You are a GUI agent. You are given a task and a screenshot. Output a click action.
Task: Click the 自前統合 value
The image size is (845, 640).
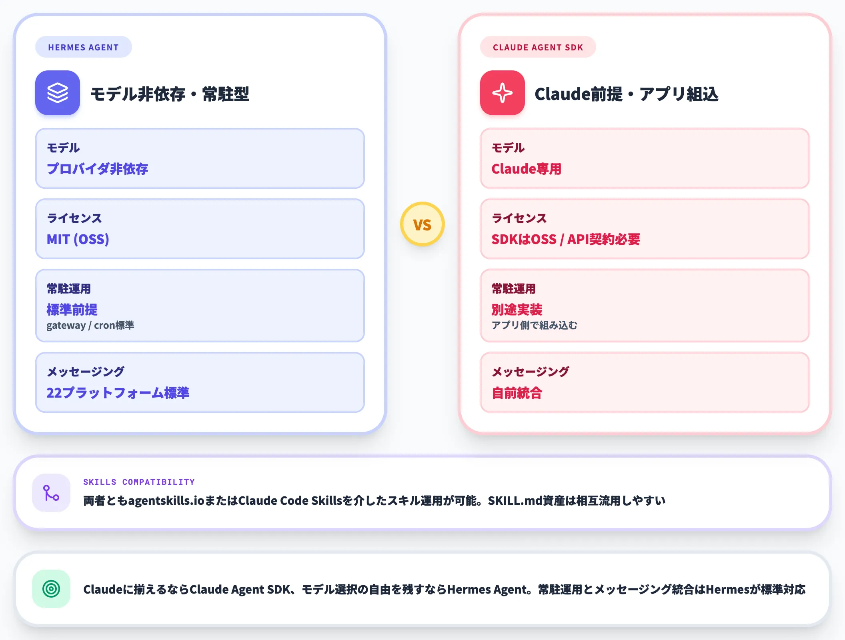[517, 393]
